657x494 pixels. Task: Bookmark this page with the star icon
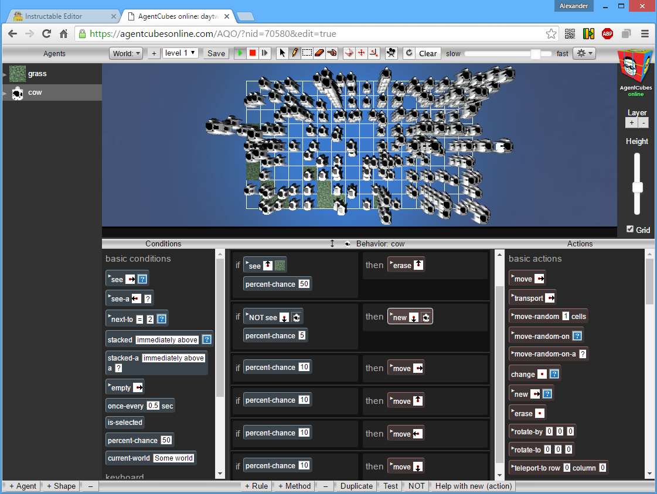pyautogui.click(x=552, y=34)
